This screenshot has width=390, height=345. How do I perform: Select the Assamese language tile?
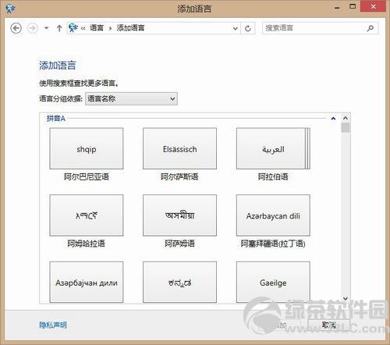[179, 215]
